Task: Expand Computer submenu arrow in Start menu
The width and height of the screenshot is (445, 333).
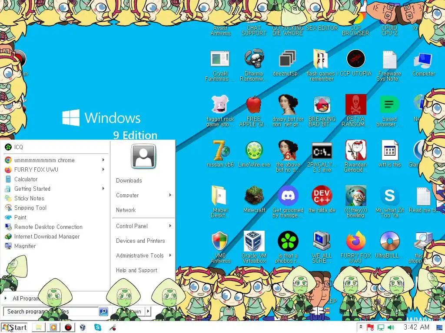Action: click(170, 195)
